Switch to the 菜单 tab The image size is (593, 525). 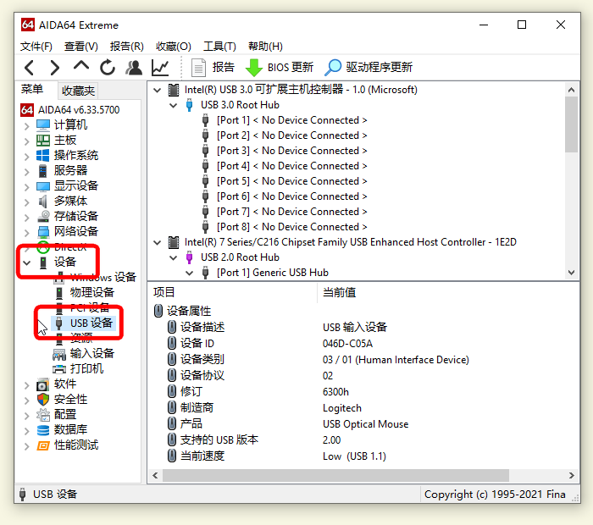(x=32, y=89)
